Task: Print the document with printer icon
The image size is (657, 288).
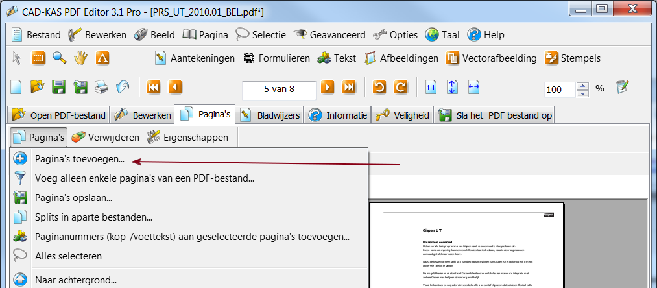Action: (101, 87)
